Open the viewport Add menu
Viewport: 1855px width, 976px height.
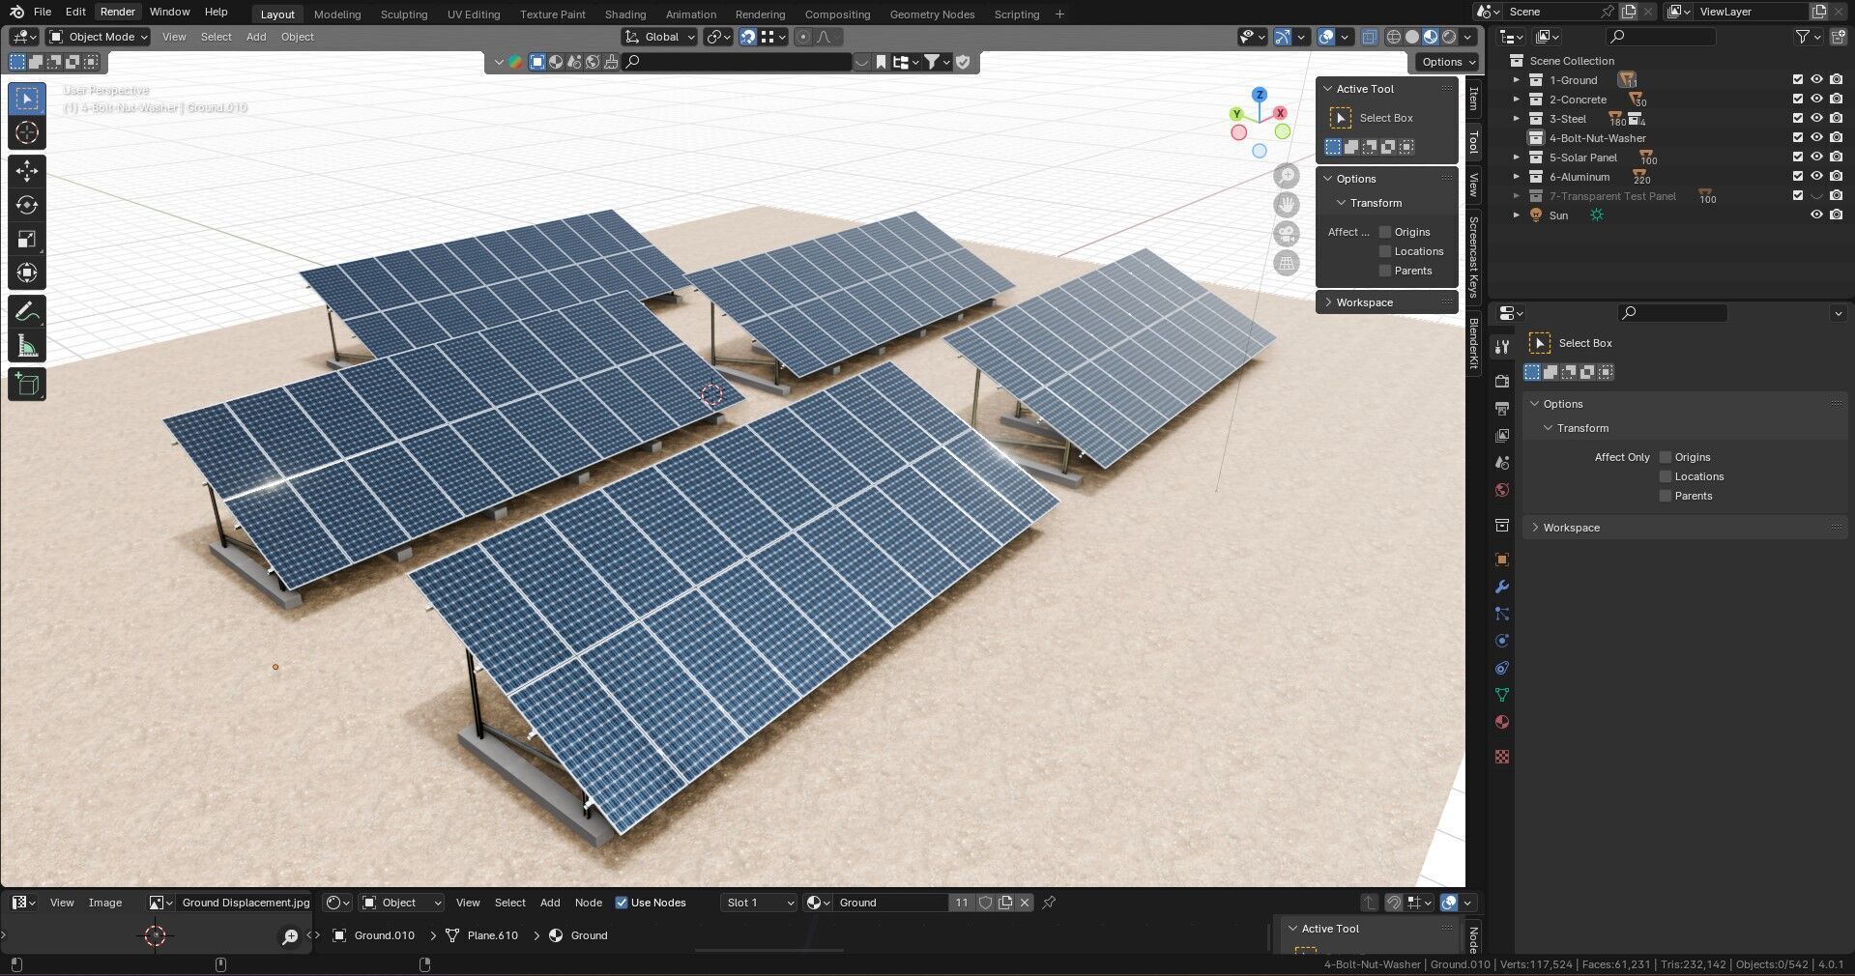coord(256,37)
